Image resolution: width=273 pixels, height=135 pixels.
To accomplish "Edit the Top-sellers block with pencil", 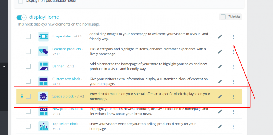I will click(220, 127).
